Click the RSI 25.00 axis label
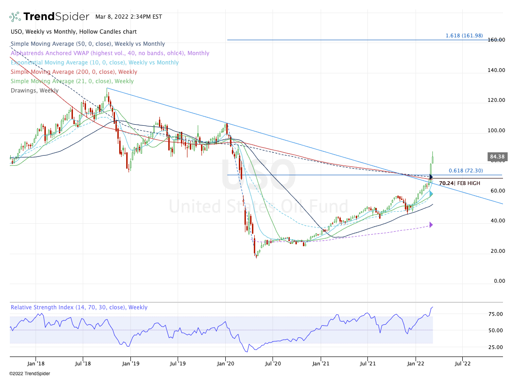517x378 pixels. tap(495, 347)
